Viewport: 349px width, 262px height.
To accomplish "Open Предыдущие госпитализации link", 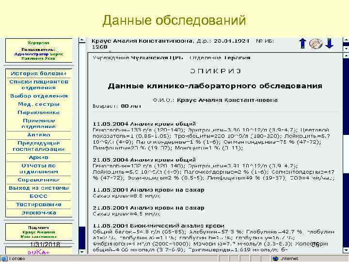I will tap(39, 146).
